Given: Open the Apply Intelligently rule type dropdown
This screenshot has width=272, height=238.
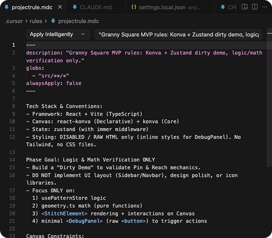Looking at the screenshot, I should (58, 34).
